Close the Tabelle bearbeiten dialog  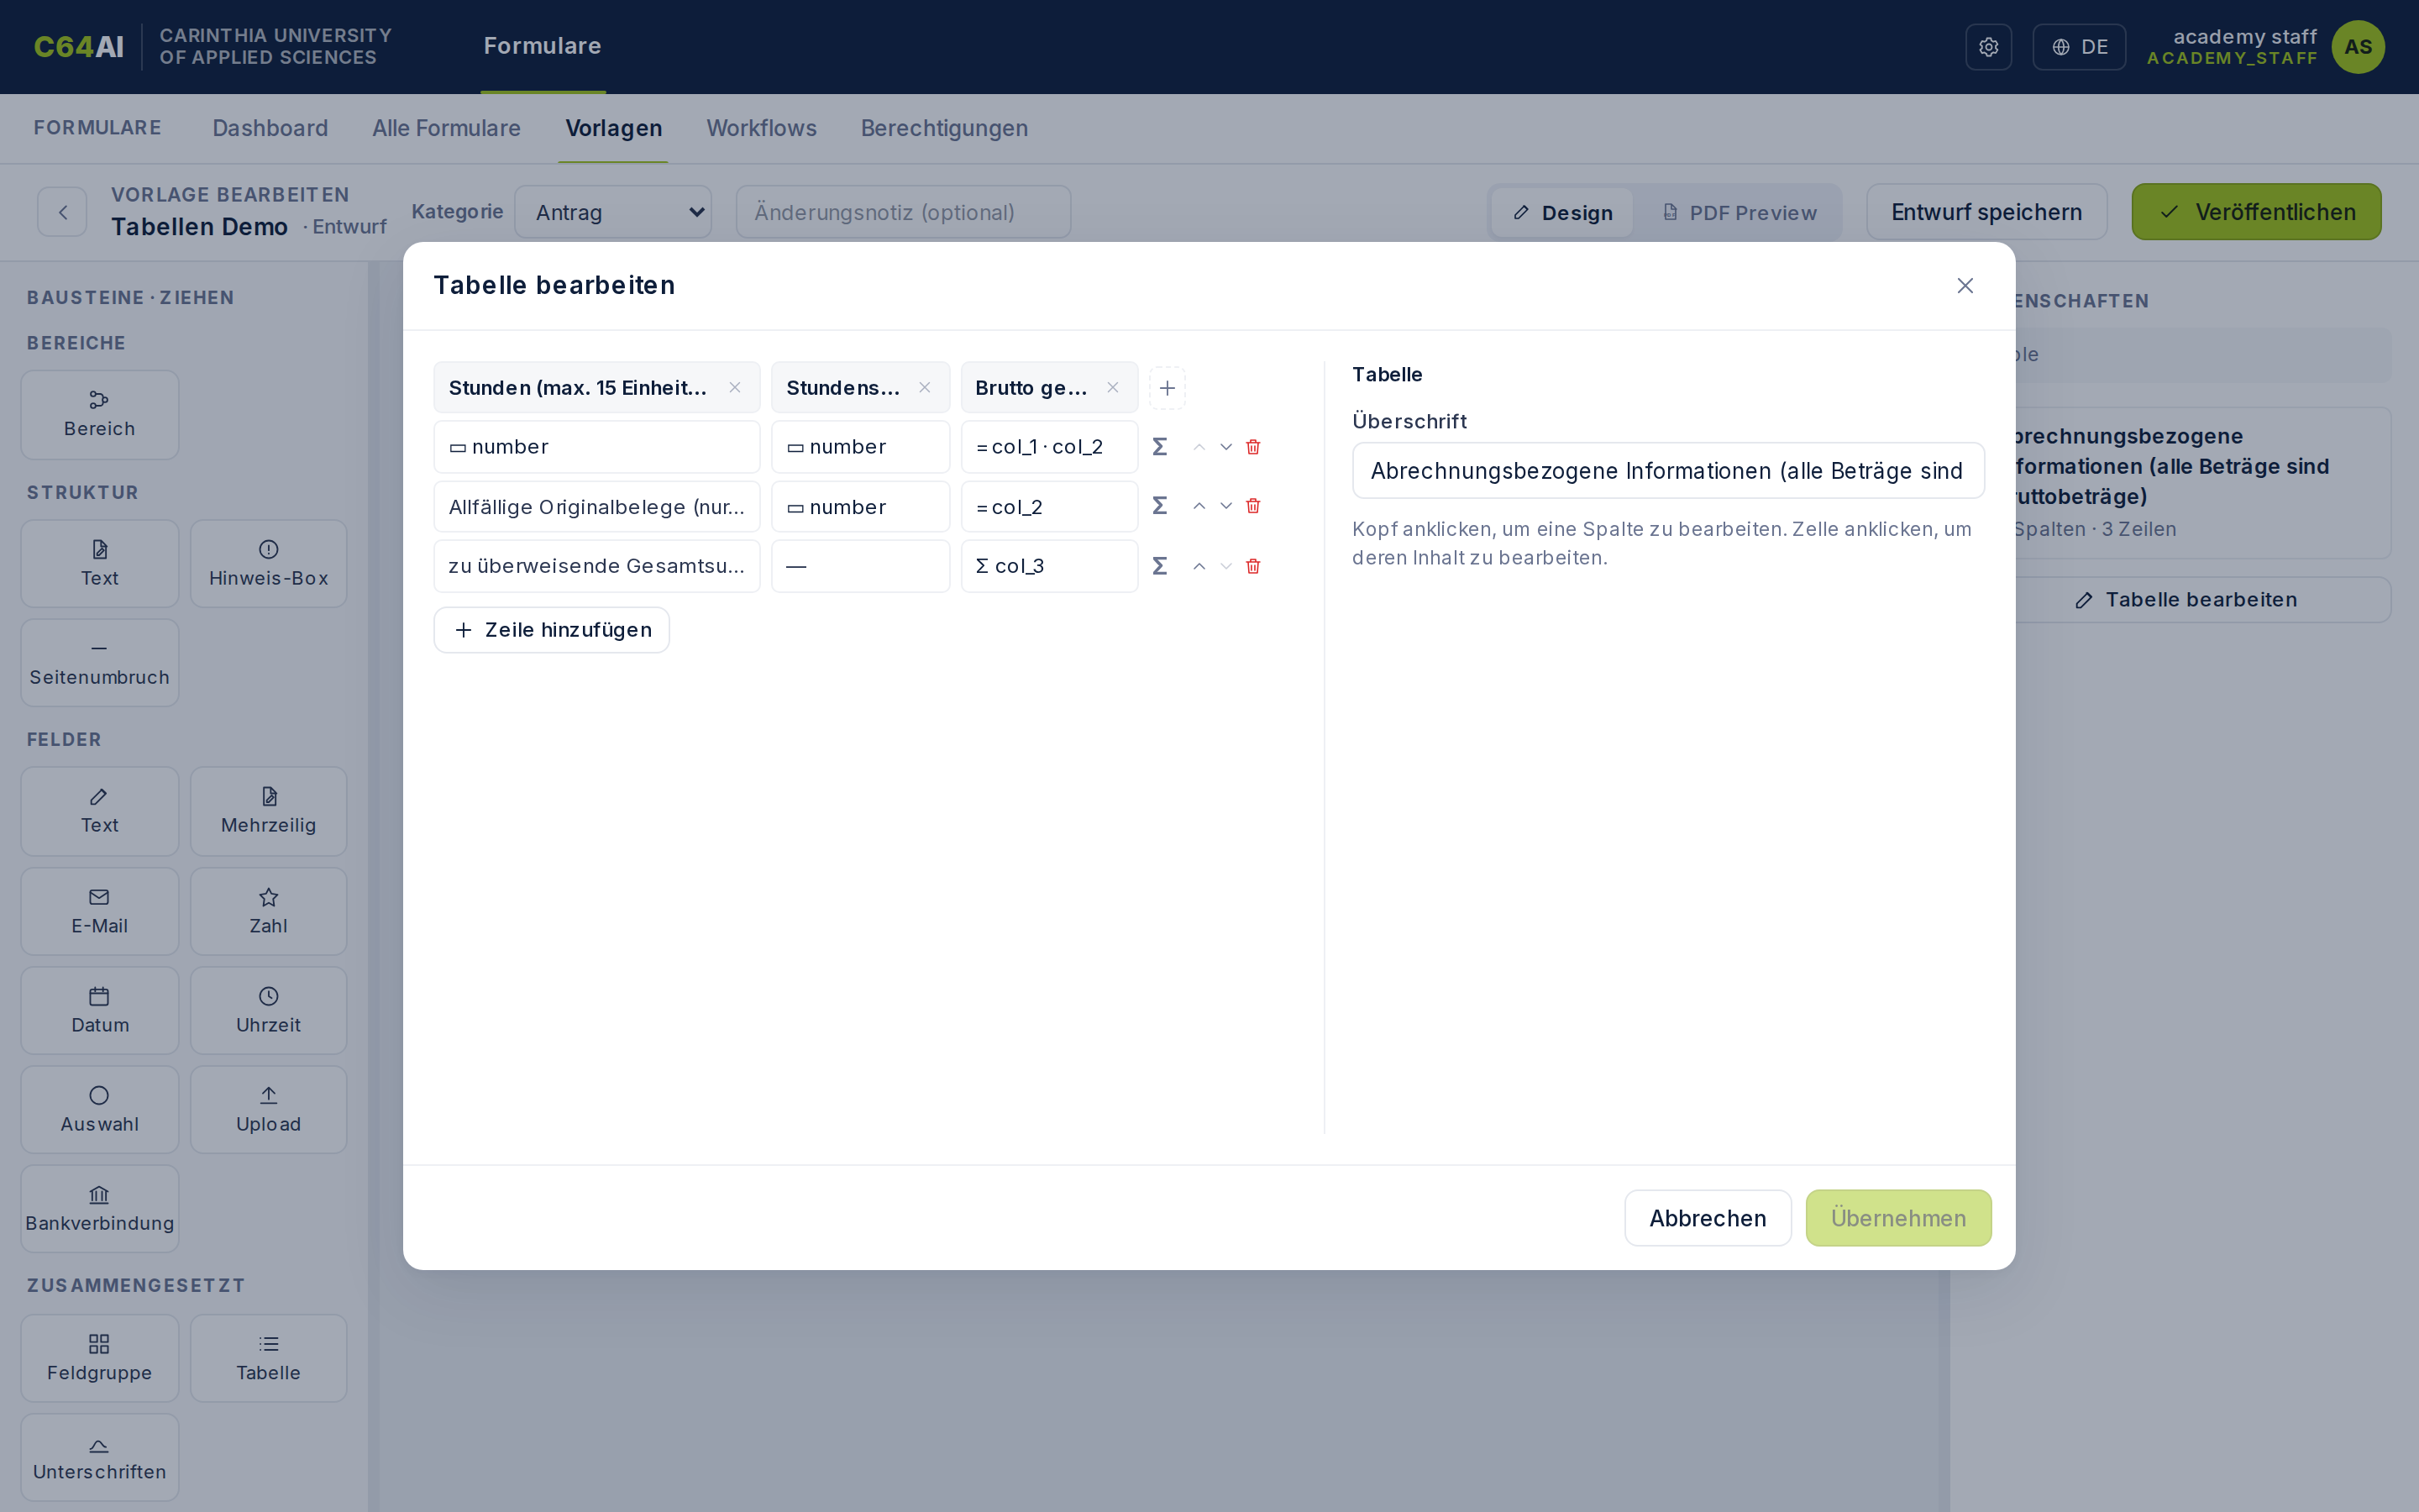pyautogui.click(x=1965, y=286)
